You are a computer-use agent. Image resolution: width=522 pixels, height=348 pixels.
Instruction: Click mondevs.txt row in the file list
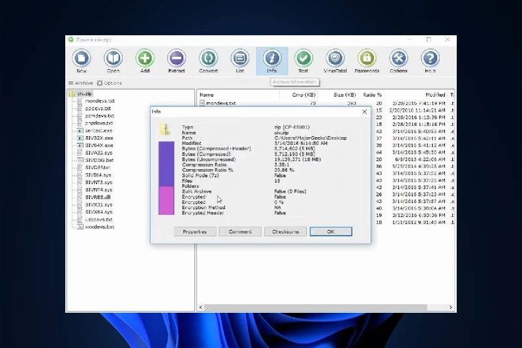(x=324, y=103)
